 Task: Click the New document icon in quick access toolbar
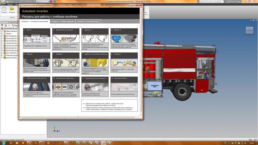point(7,2)
